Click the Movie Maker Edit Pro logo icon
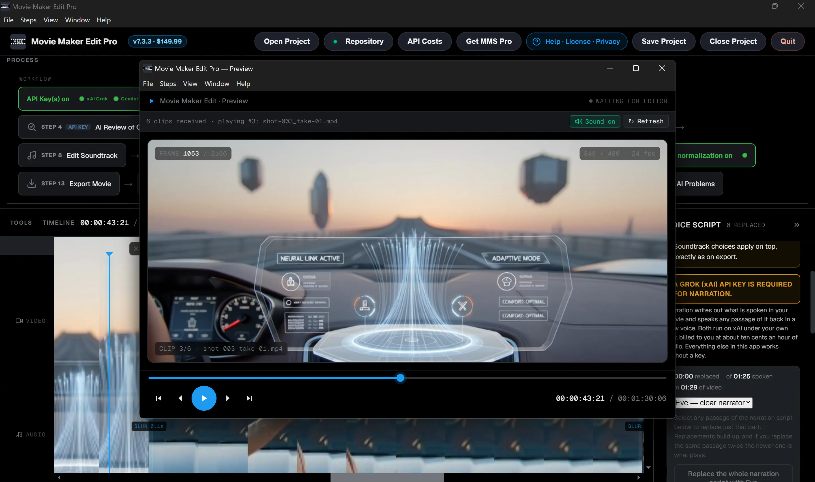815x482 pixels. (x=18, y=41)
